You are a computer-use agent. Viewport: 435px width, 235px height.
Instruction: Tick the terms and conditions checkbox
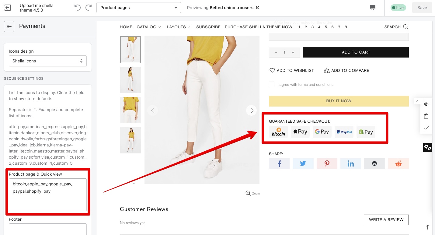tap(272, 84)
